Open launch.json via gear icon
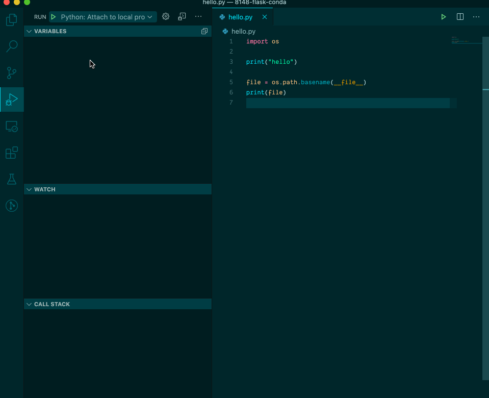Viewport: 489px width, 398px height. pyautogui.click(x=166, y=16)
